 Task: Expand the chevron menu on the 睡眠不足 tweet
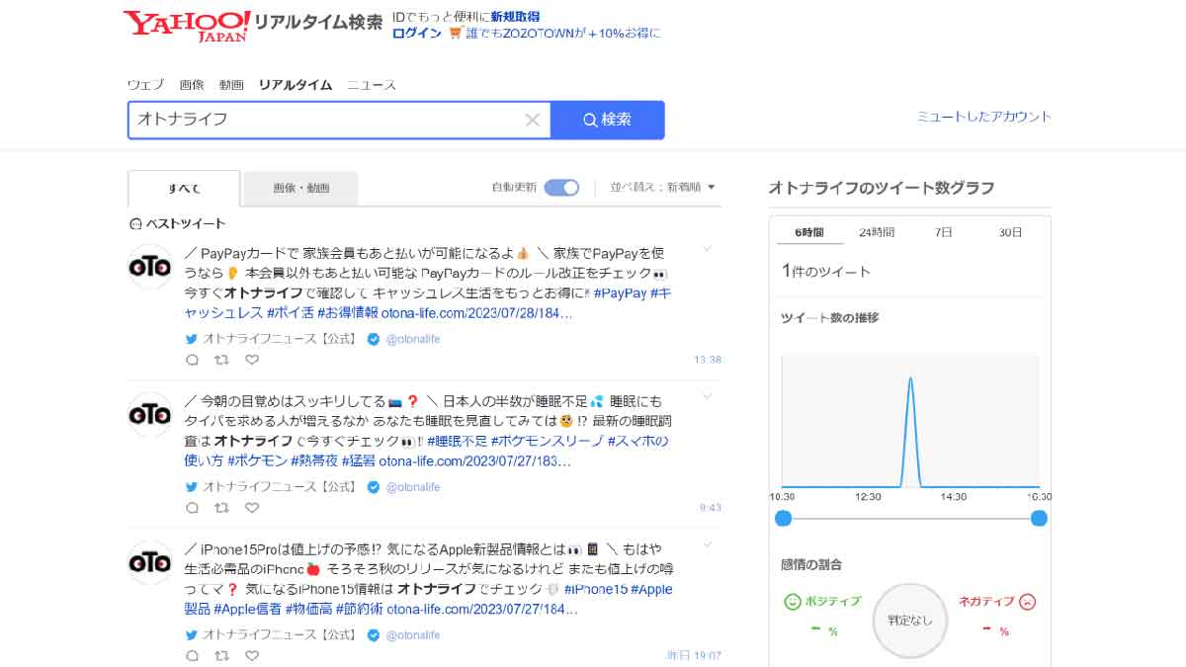pyautogui.click(x=707, y=396)
